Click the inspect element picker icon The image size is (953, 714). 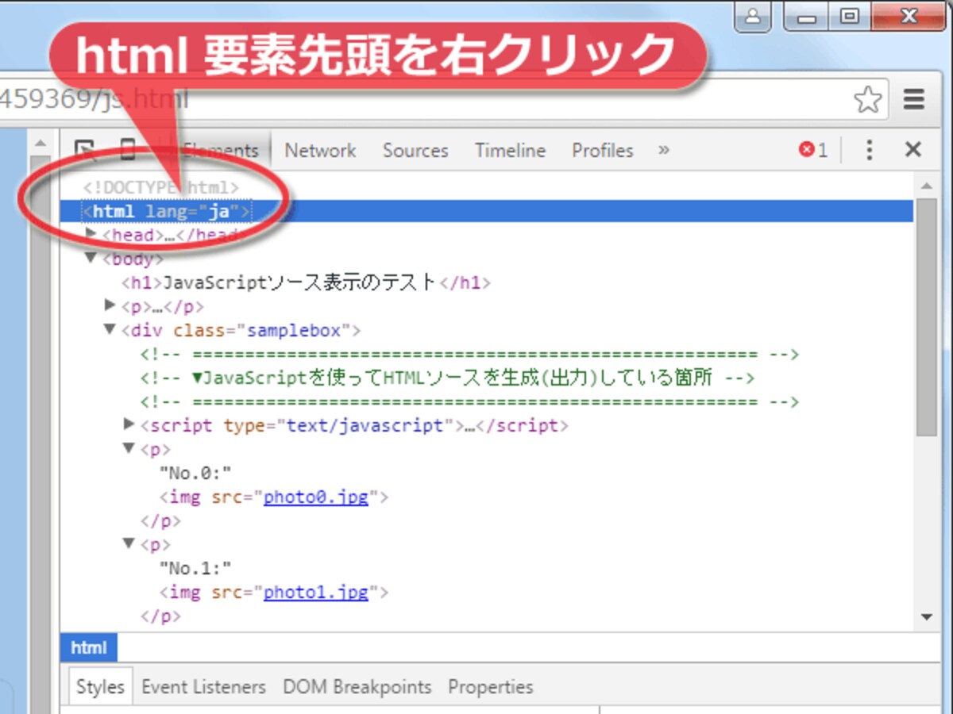click(84, 150)
